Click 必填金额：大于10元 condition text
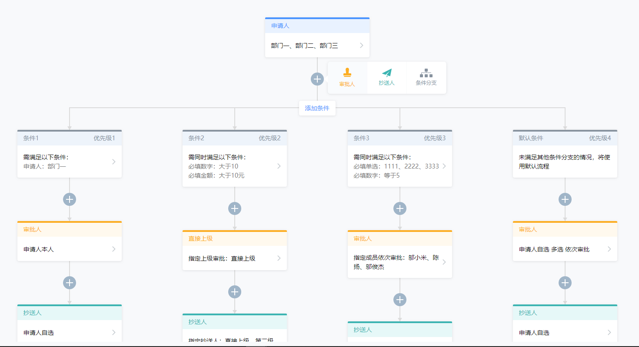This screenshot has height=347, width=639. pyautogui.click(x=216, y=175)
